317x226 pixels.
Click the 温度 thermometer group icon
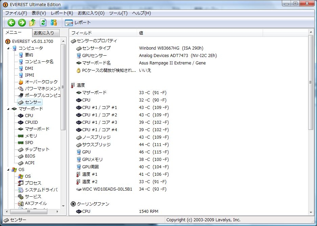(x=73, y=85)
